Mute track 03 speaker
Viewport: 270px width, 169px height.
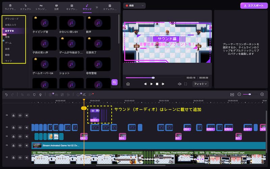[27, 146]
